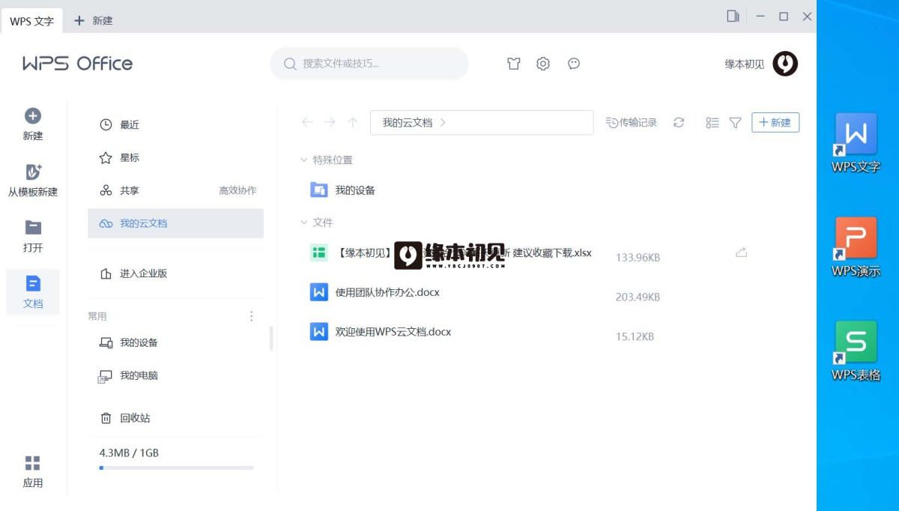Viewport: 899px width, 511px height.
Task: Open settings gear icon in header
Action: (x=543, y=64)
